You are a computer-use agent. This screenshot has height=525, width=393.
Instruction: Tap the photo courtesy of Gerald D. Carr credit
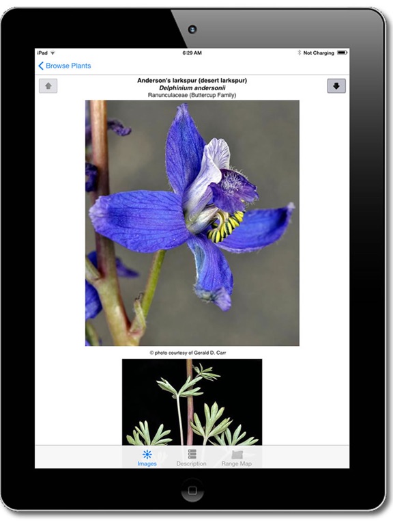pyautogui.click(x=188, y=353)
